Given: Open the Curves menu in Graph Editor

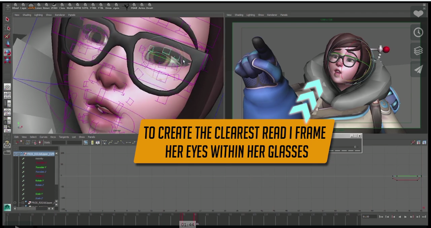Looking at the screenshot, I should 44,137.
